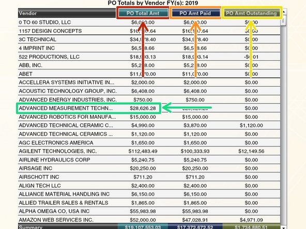Click PO total $28,626.28 for Advanced Measurement
Screen dimensions: 306x229
(143, 108)
